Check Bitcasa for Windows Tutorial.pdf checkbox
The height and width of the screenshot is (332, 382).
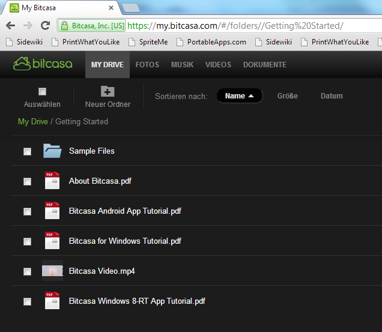(27, 241)
